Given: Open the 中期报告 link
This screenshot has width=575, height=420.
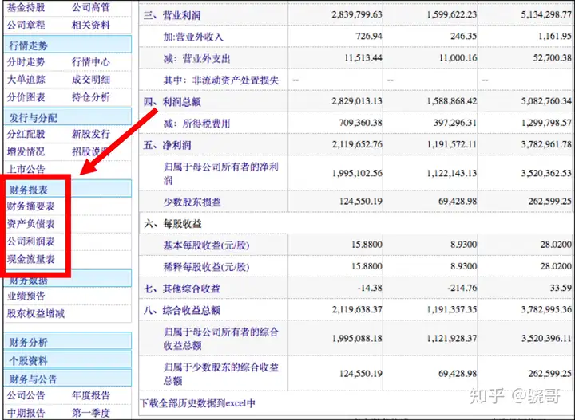Looking at the screenshot, I should coord(26,413).
